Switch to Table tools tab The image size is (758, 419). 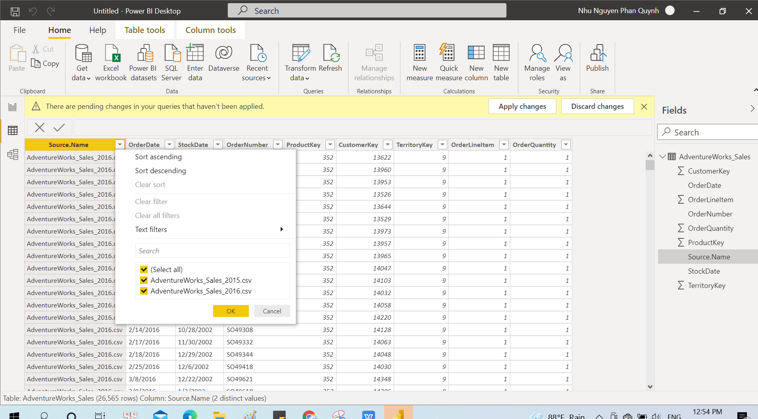[x=145, y=30]
